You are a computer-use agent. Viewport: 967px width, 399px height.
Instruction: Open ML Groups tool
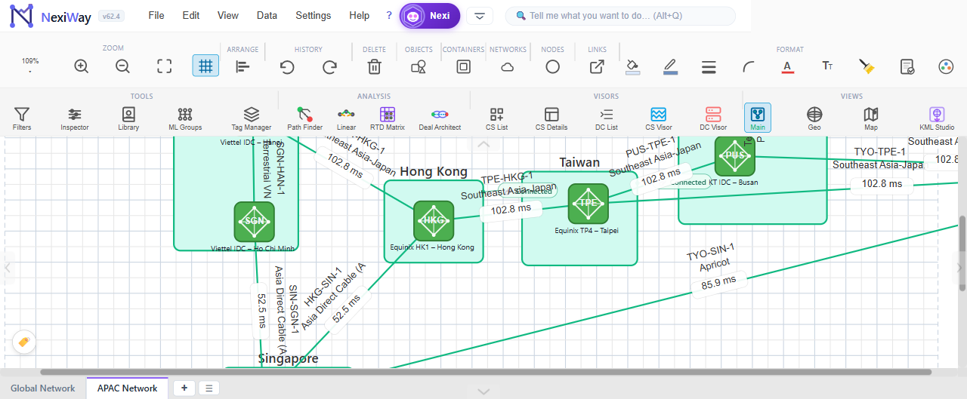click(x=185, y=118)
